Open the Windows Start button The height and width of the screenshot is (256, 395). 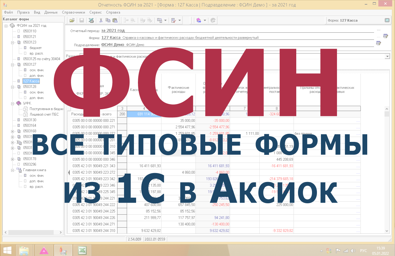tap(7, 250)
